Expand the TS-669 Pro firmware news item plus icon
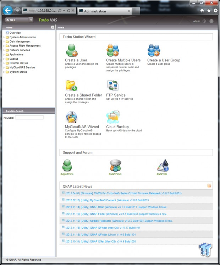The height and width of the screenshot is (265, 220). click(63, 193)
